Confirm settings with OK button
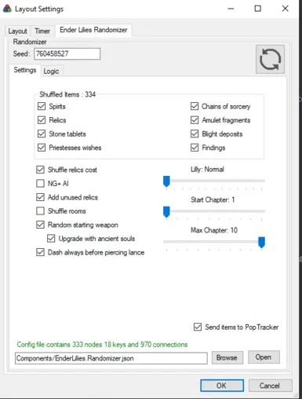This screenshot has height=399, width=302. click(222, 386)
